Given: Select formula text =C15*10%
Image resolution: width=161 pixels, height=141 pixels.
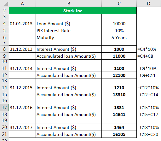Looking at the screenshot, I should point(148,108).
